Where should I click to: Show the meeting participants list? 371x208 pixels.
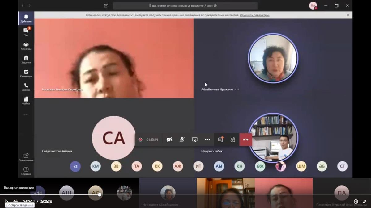[233, 140]
